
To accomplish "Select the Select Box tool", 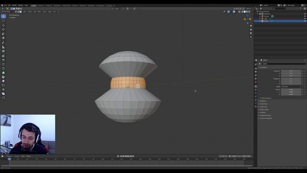I will tap(3, 16).
